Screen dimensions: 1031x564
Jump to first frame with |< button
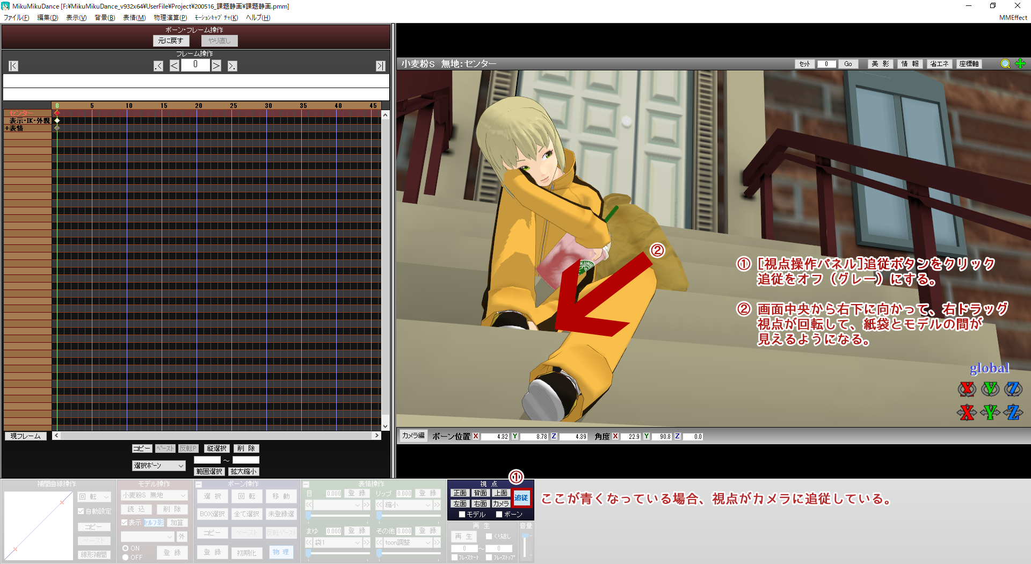click(x=13, y=66)
